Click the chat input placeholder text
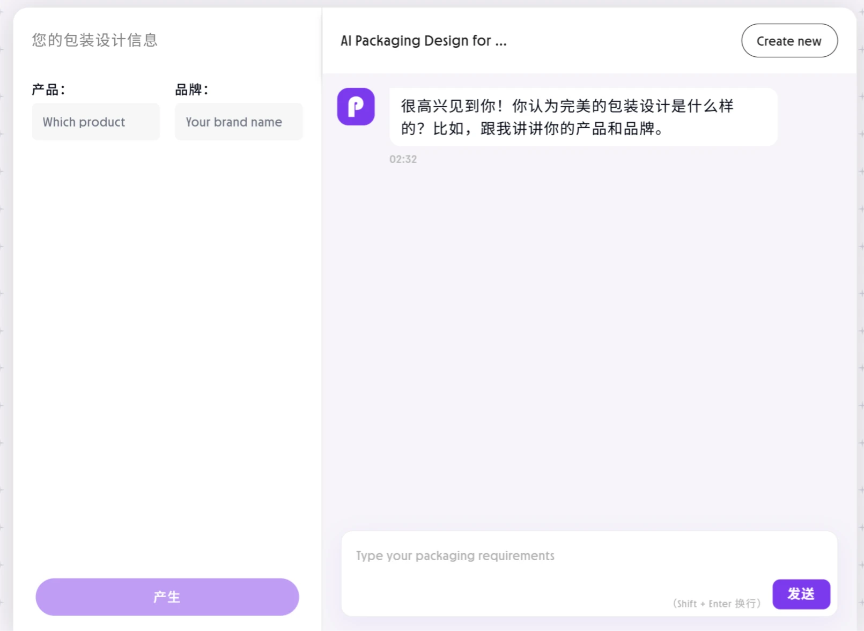864x631 pixels. (454, 556)
